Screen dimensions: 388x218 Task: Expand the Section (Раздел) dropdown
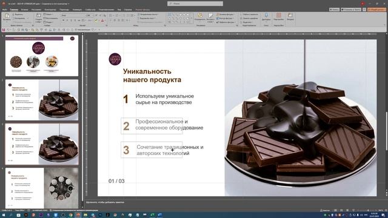48,22
